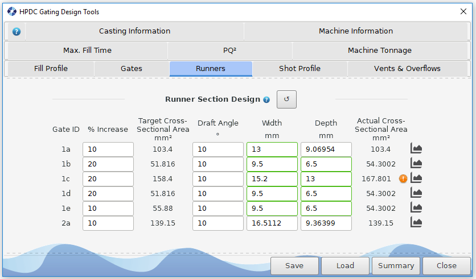Click the Summary button

point(396,265)
